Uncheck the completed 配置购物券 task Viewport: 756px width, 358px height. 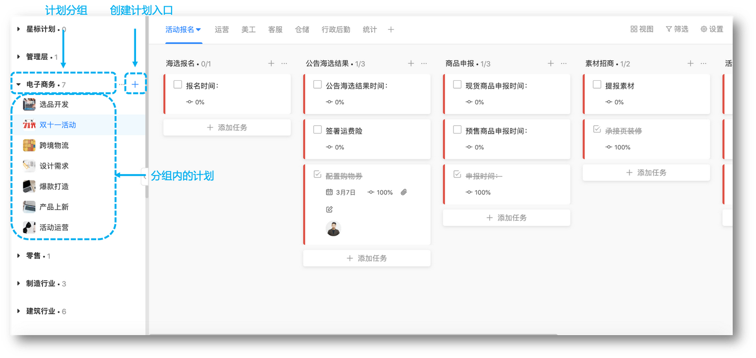click(317, 175)
